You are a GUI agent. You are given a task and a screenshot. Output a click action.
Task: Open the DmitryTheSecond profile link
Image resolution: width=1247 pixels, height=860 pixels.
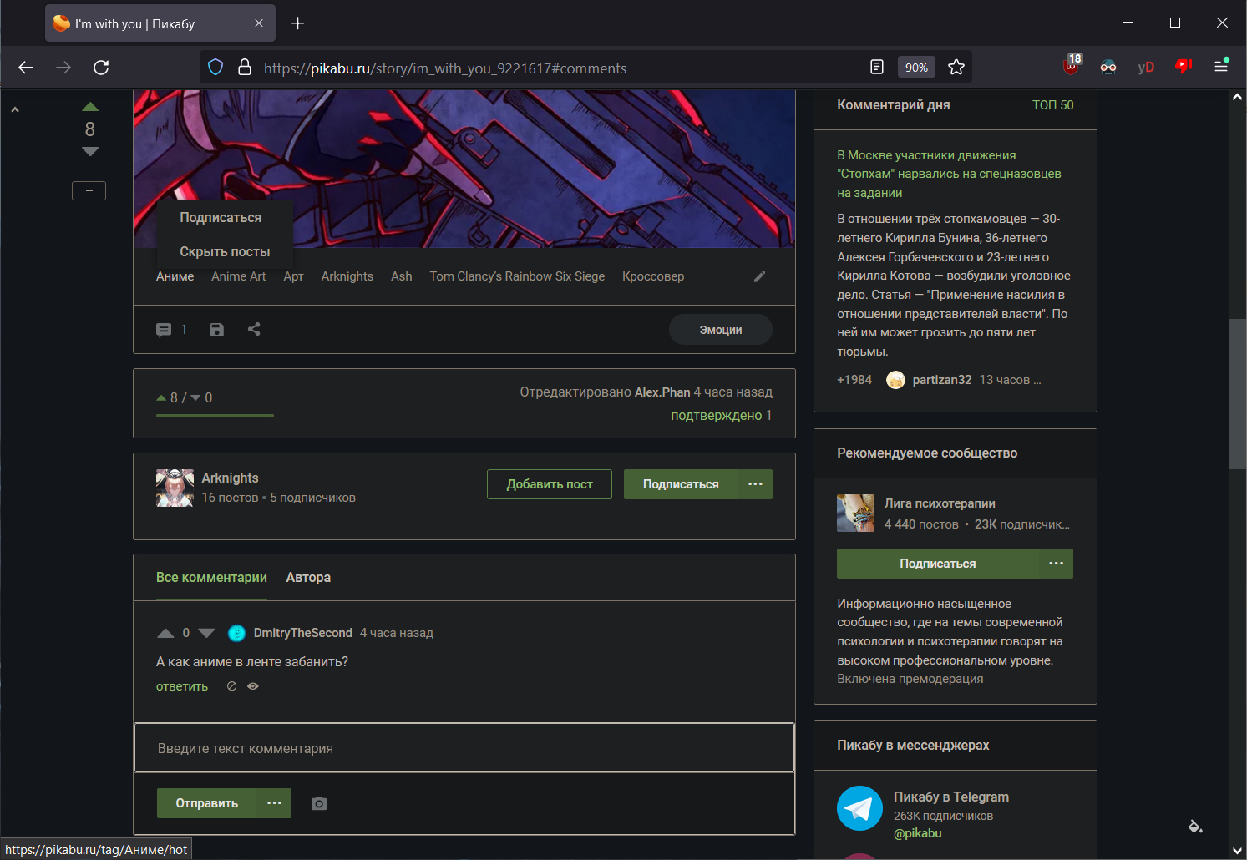pos(303,633)
